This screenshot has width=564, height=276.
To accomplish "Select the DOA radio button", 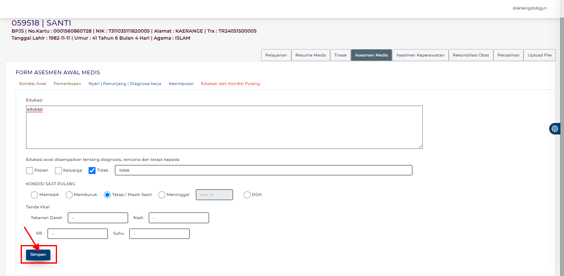I will [x=247, y=195].
